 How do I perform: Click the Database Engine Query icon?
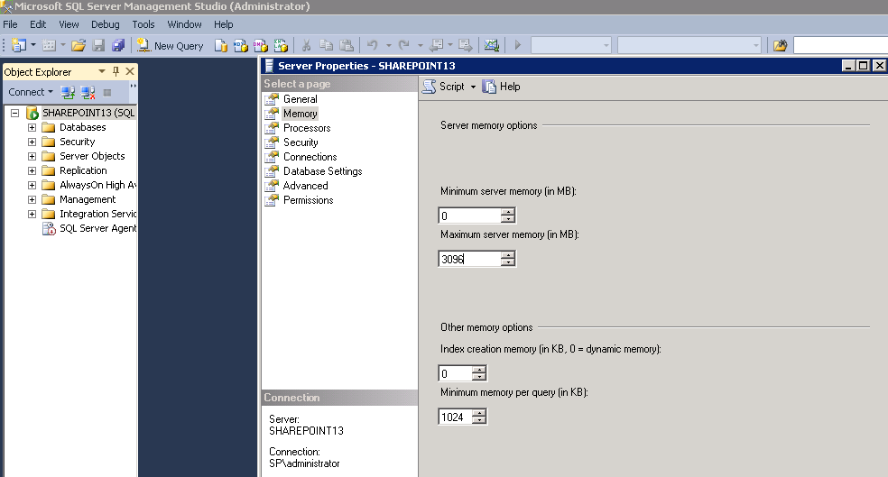pyautogui.click(x=221, y=45)
